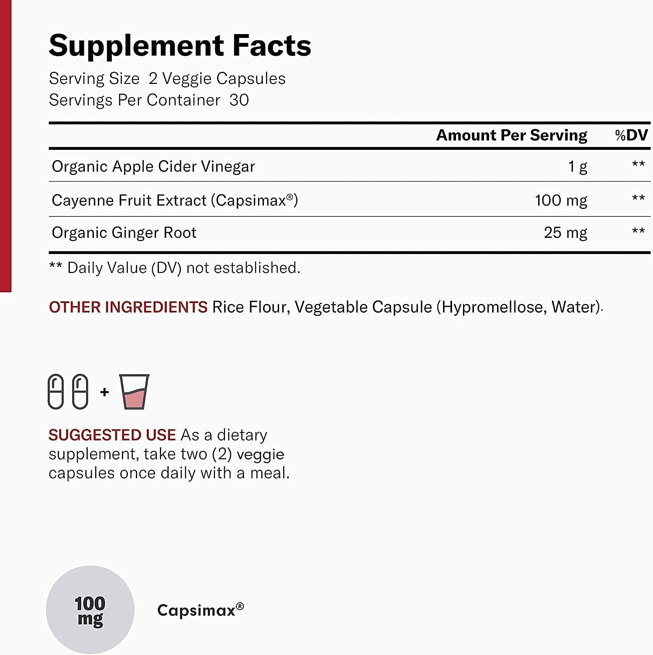Click the 100 mg amount in table
The height and width of the screenshot is (655, 653).
(561, 200)
